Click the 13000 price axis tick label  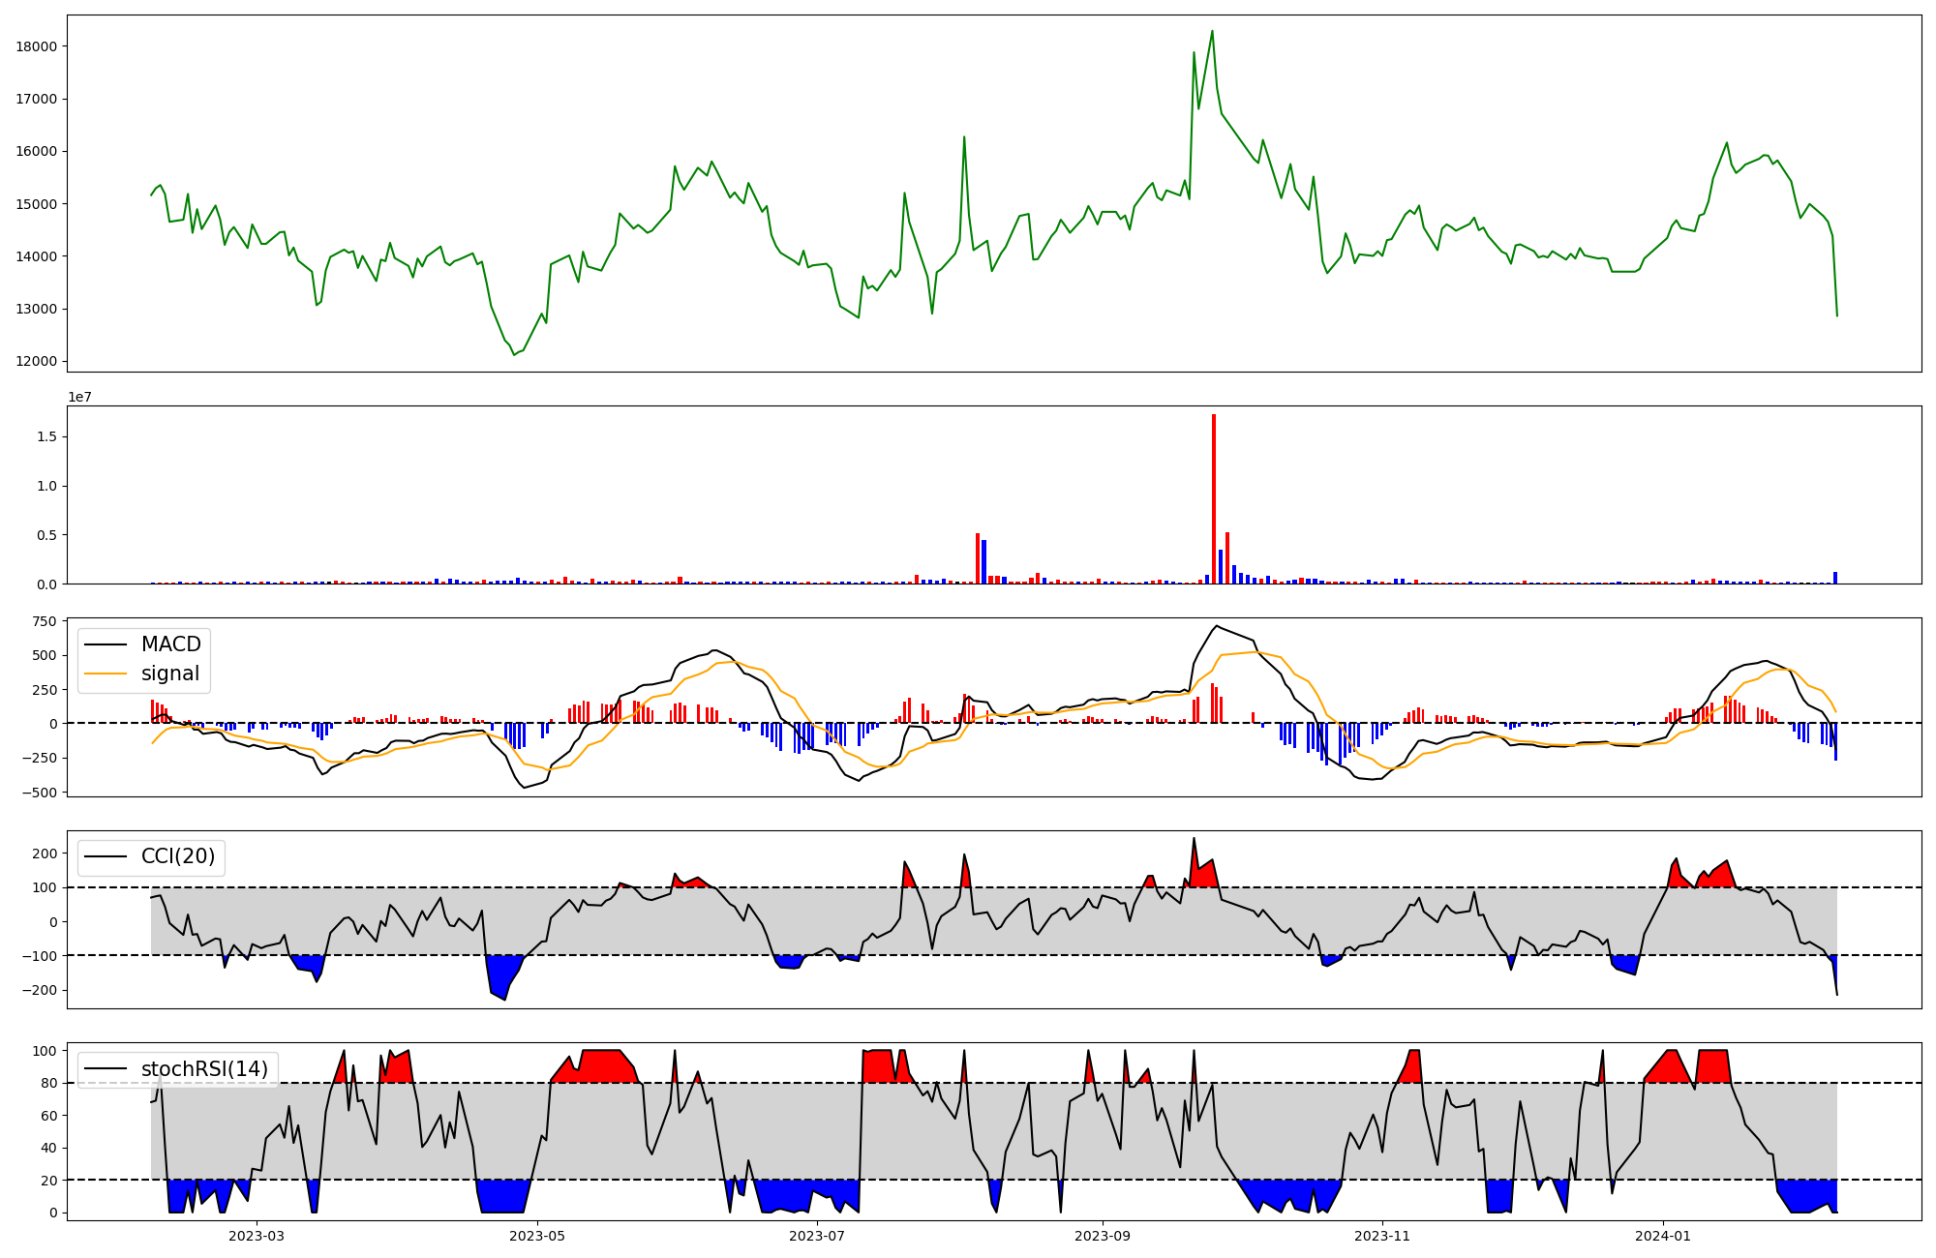click(x=36, y=309)
